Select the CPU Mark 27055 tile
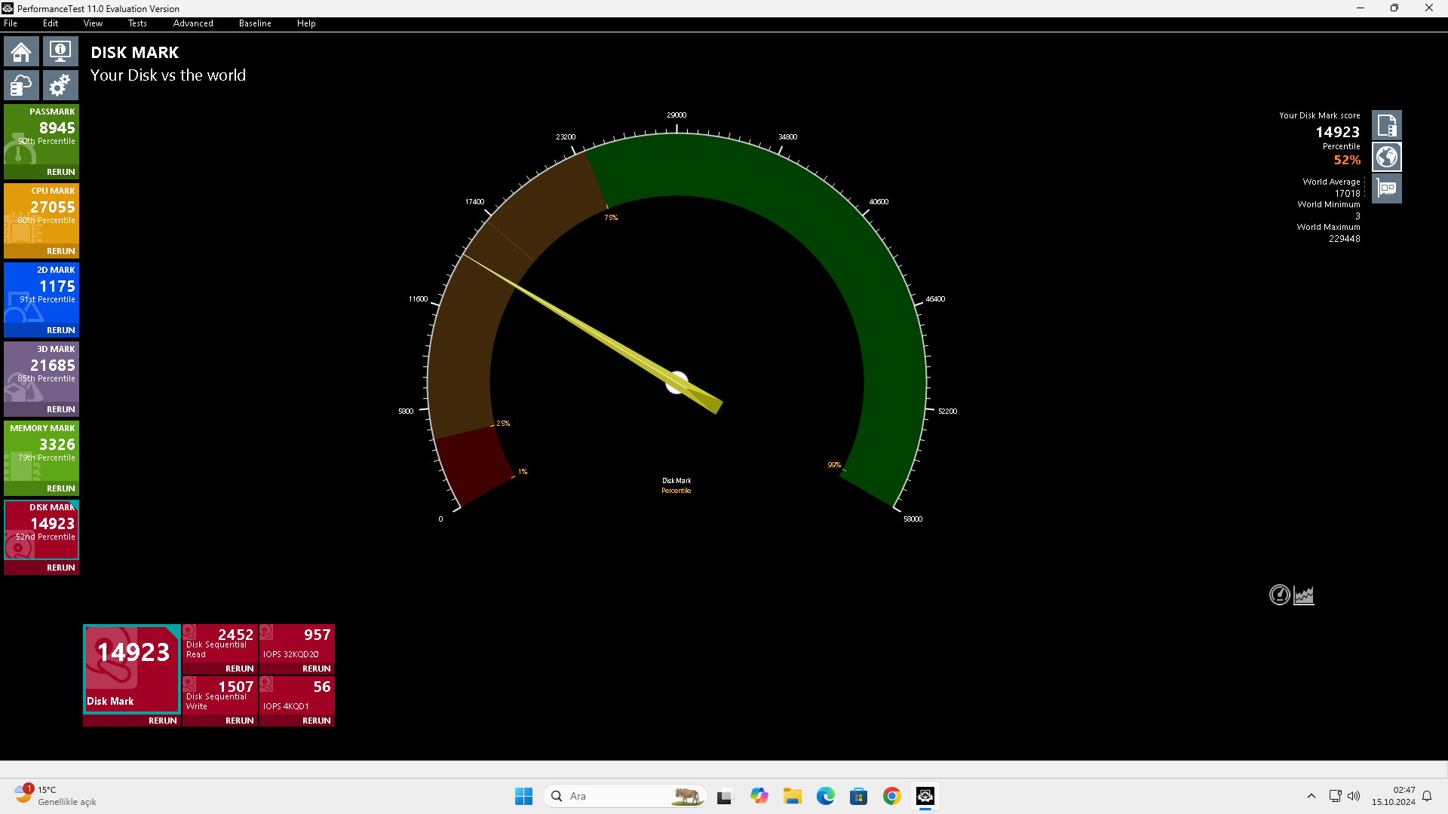1448x814 pixels. pos(41,214)
